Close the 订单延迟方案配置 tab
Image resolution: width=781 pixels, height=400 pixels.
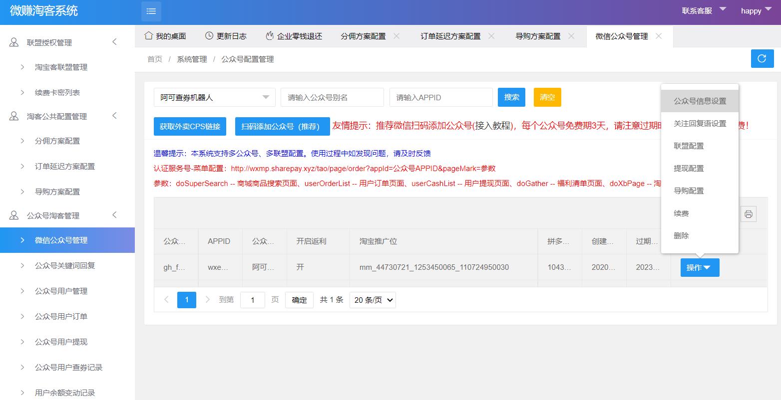491,36
